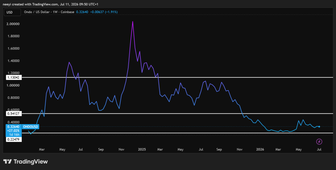Click the 1W timeframe label
Viewport: 336px width, 170px height.
tap(55, 12)
